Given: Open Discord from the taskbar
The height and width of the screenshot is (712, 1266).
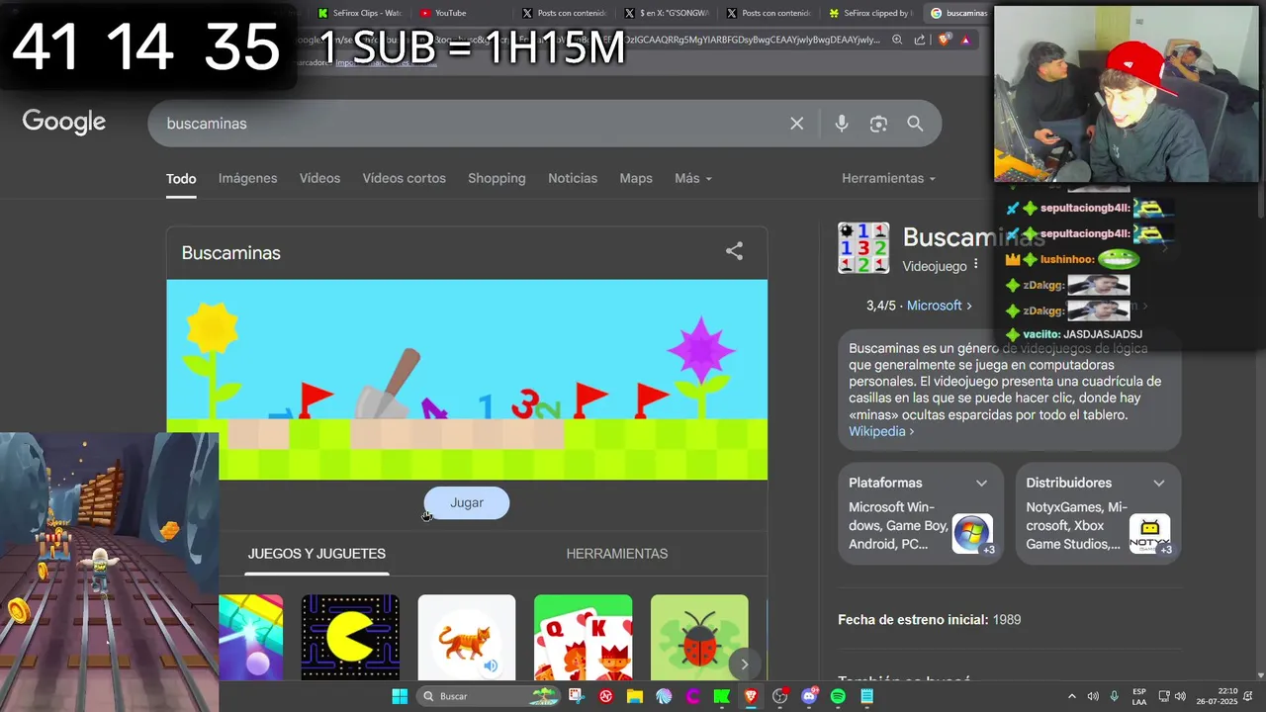Looking at the screenshot, I should pos(809,696).
